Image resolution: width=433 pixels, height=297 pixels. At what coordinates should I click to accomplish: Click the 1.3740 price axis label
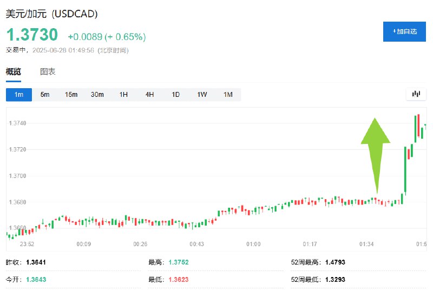tap(17, 123)
